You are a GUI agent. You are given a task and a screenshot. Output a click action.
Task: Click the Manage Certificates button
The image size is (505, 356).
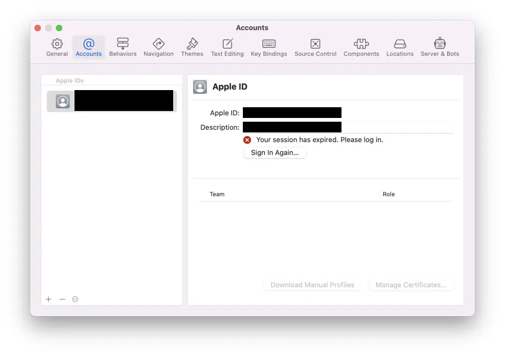pyautogui.click(x=411, y=285)
